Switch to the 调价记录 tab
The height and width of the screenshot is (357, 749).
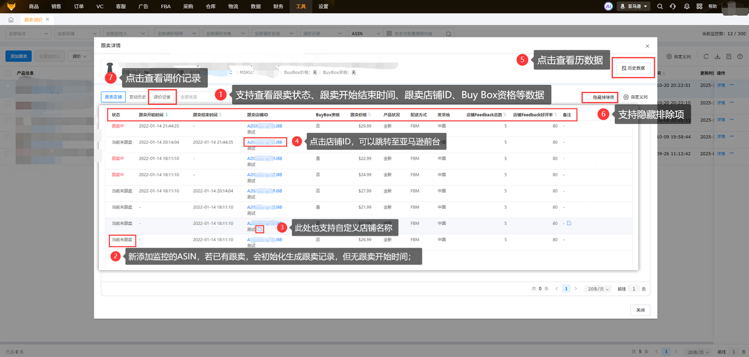[x=162, y=97]
